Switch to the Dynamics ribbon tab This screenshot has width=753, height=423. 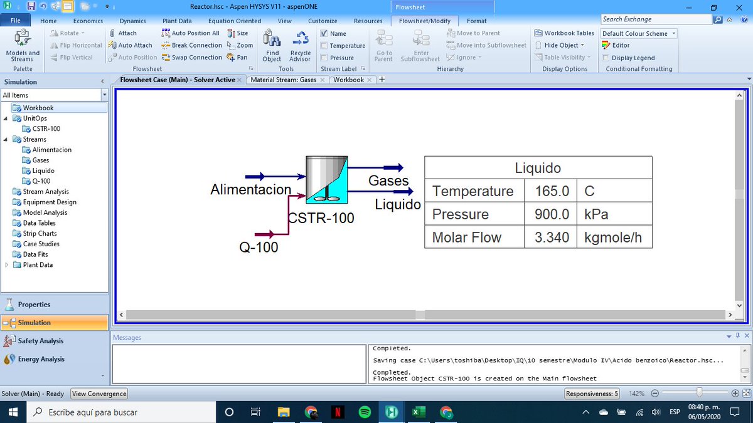tap(132, 21)
